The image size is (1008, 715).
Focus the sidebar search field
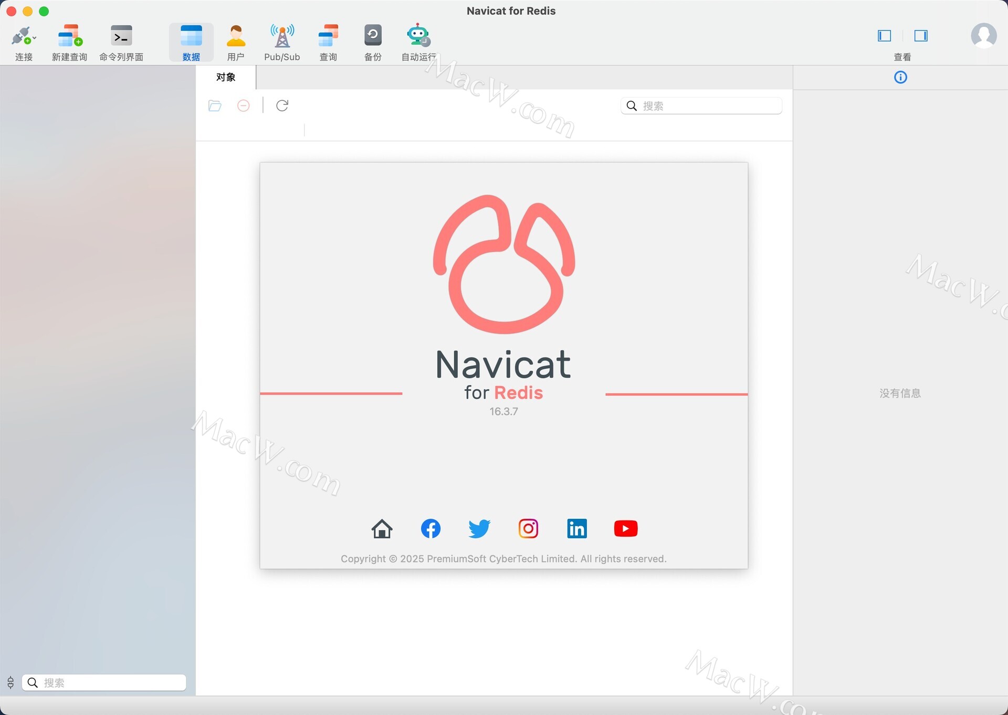click(x=104, y=682)
